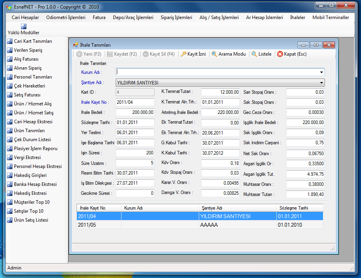Viewport: 361px width, 278px height.
Task: Click the icon beside Banka Hesap Ekstresi
Action: [x=10, y=184]
